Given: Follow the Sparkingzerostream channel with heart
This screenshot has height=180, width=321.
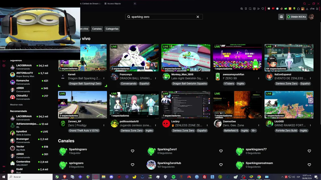Looking at the screenshot, I should (309, 165).
